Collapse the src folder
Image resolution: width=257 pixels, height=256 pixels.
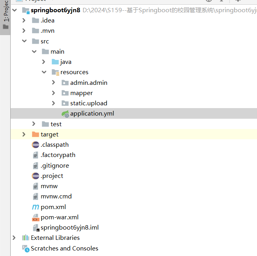click(24, 41)
